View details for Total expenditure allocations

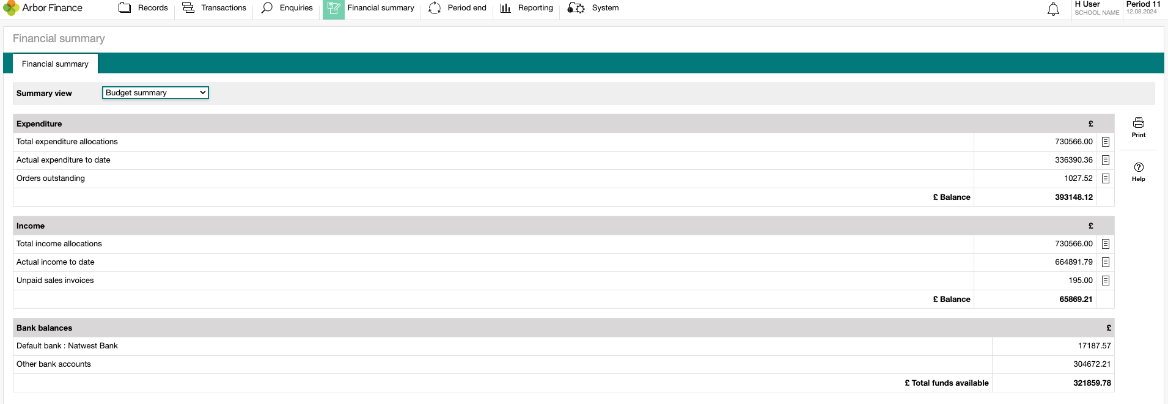click(x=1106, y=142)
